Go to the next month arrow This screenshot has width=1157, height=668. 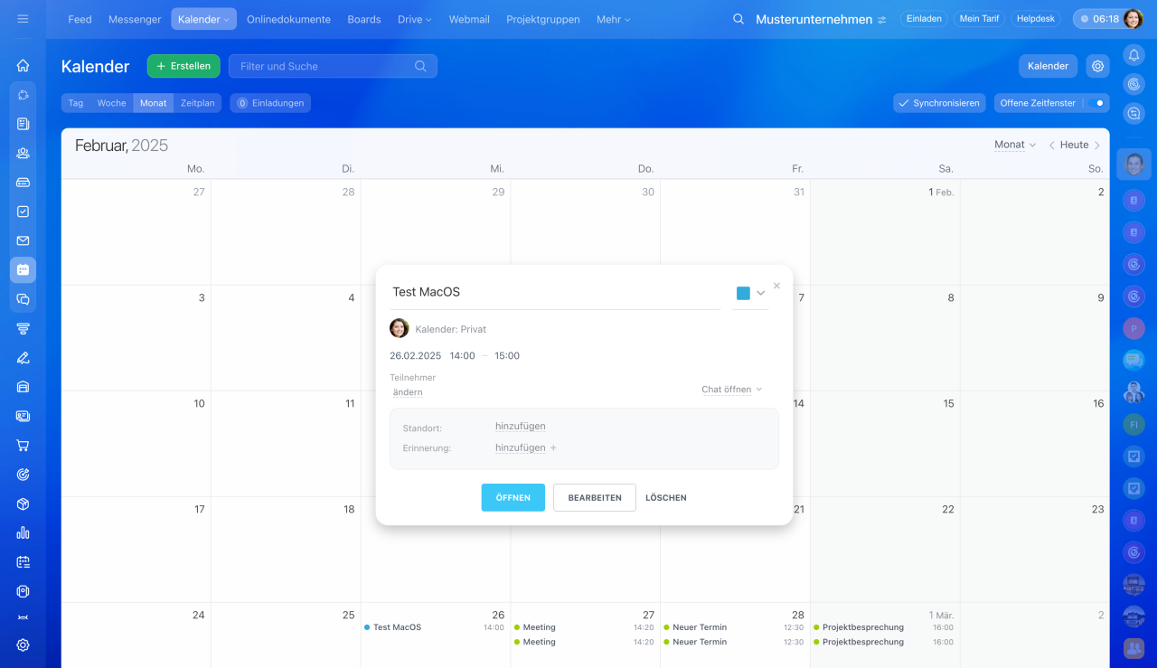(x=1097, y=145)
